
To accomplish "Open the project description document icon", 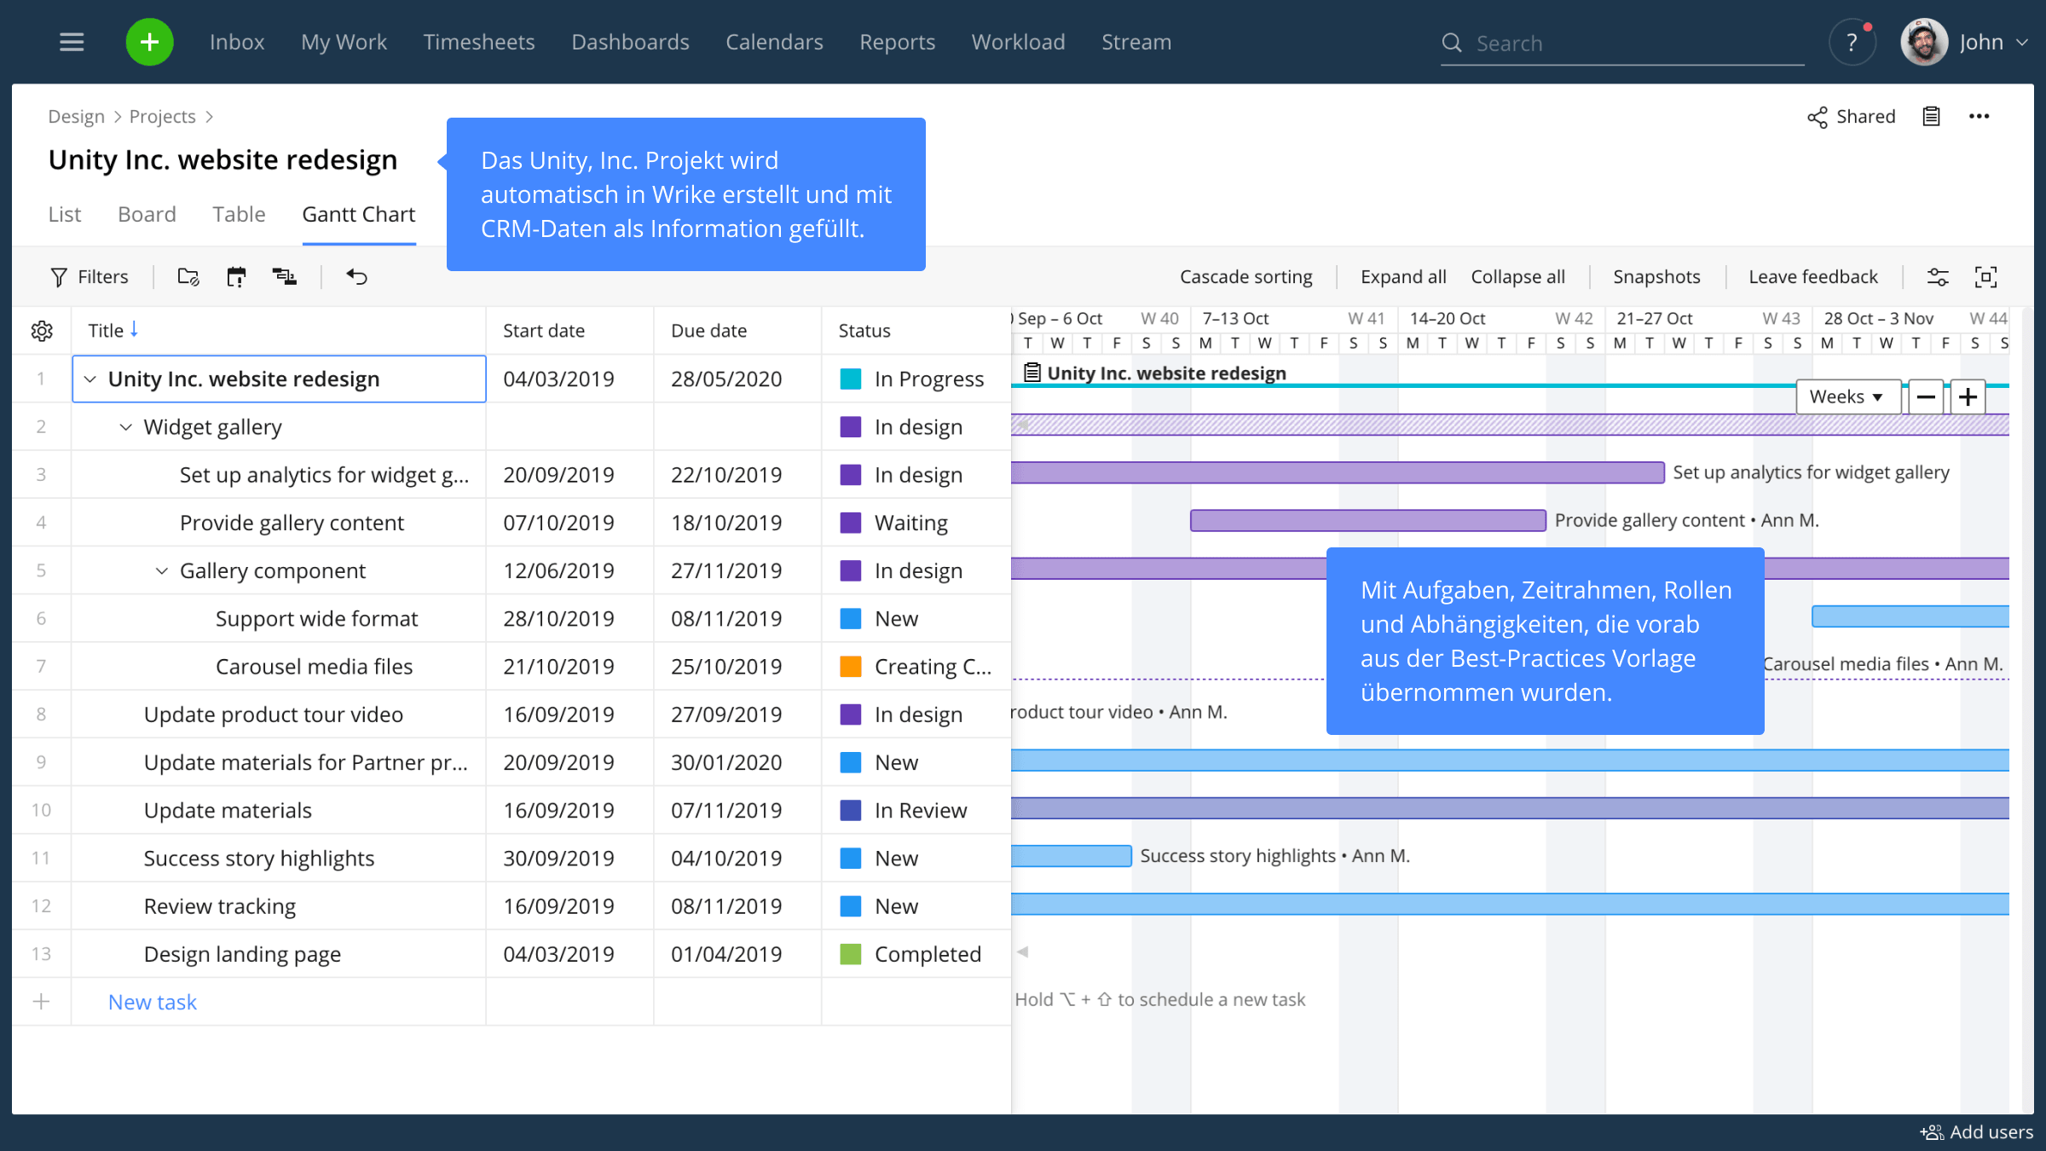I will point(1931,116).
